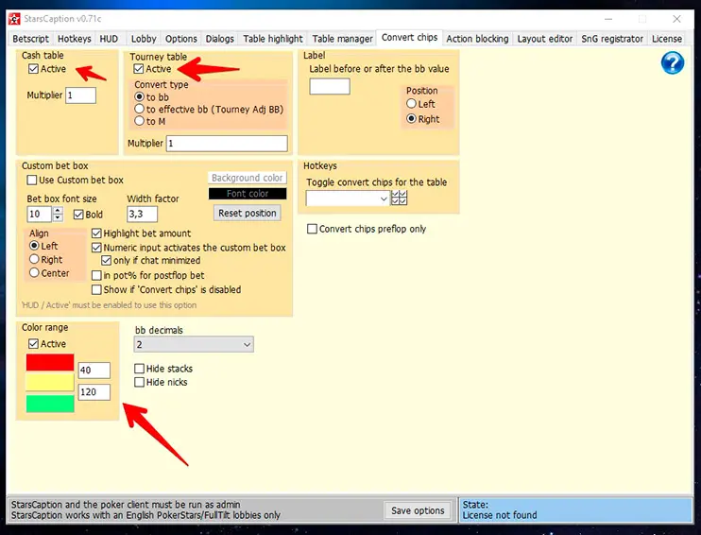Open the bb decimals dropdown

[194, 346]
